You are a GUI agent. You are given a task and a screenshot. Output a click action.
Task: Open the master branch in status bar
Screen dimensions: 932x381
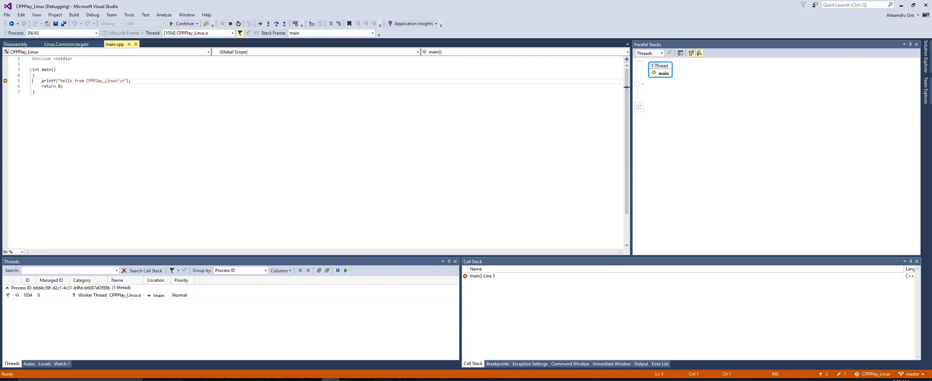pos(911,374)
